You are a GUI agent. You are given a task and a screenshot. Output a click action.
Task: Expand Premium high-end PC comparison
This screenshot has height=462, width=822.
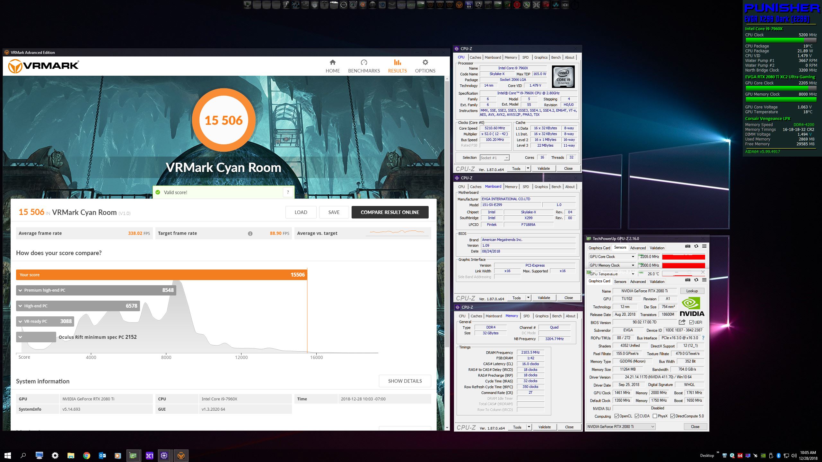pyautogui.click(x=21, y=290)
